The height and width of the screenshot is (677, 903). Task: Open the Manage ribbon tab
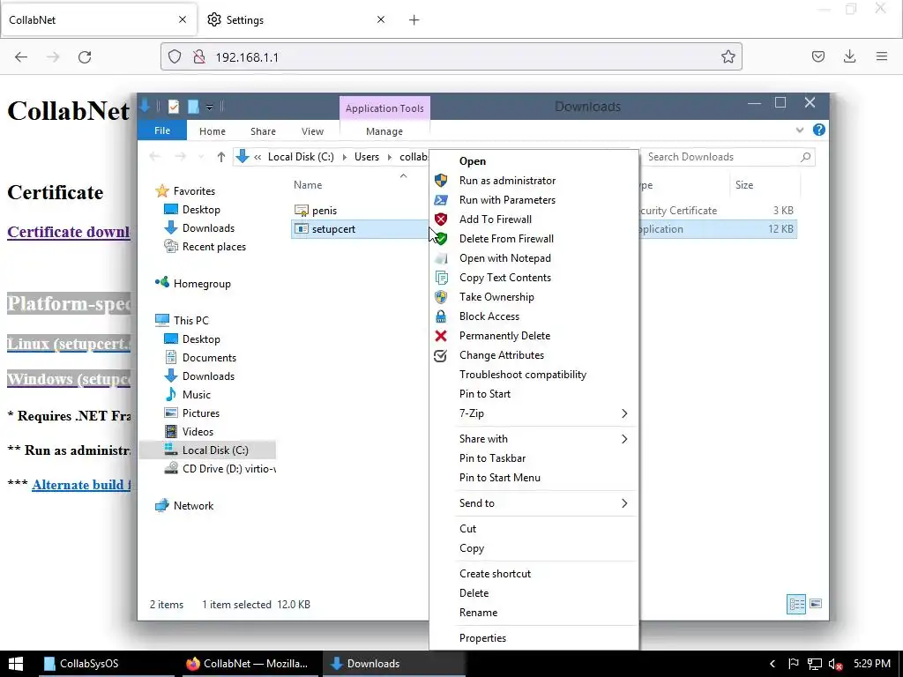384,131
